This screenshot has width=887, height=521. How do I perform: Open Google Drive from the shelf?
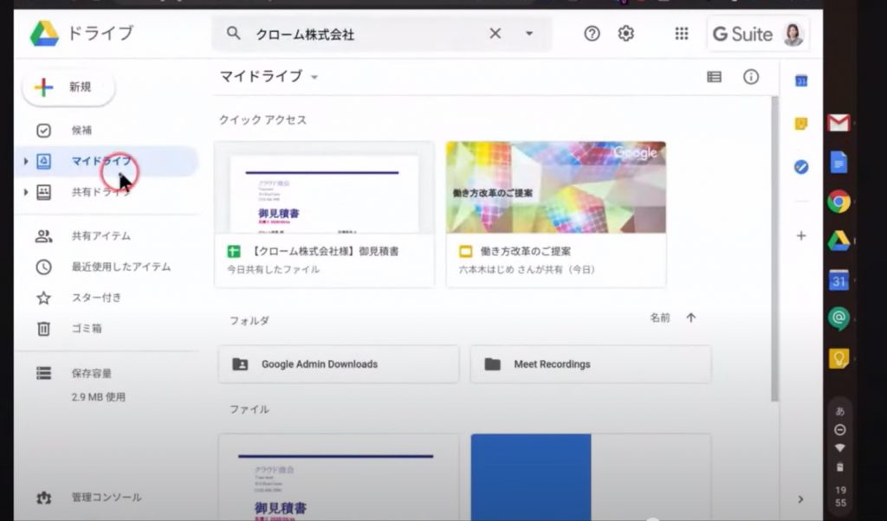coord(838,241)
